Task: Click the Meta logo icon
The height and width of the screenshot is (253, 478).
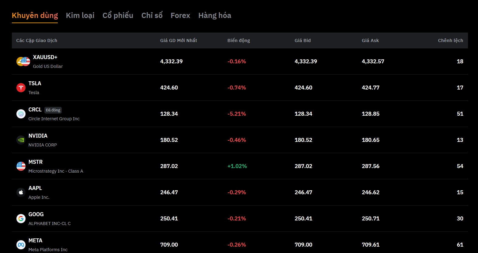Action: coord(21,245)
